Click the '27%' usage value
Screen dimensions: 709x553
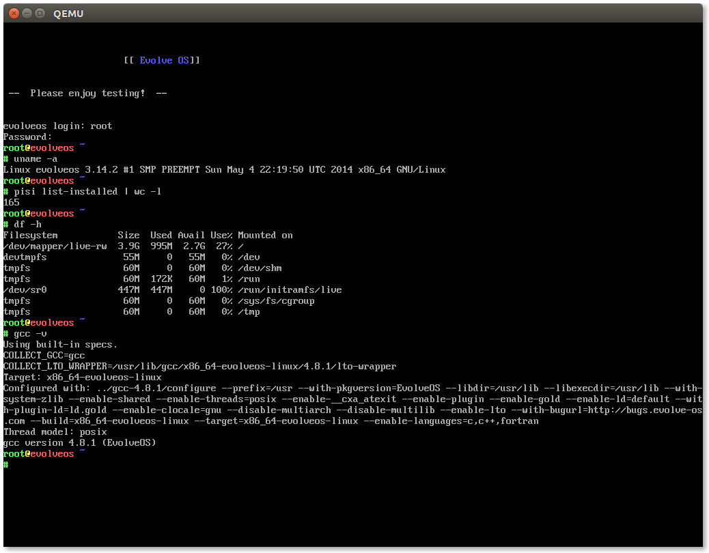click(x=224, y=246)
